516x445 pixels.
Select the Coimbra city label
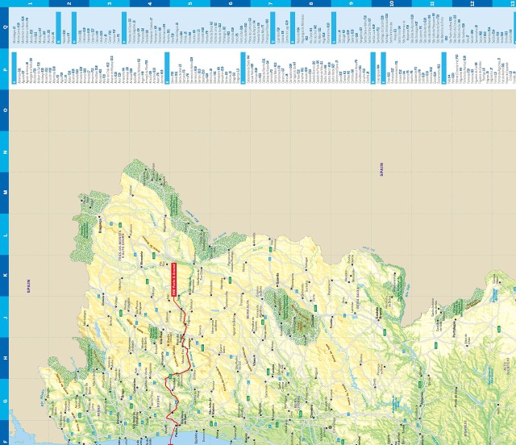coord(312,410)
